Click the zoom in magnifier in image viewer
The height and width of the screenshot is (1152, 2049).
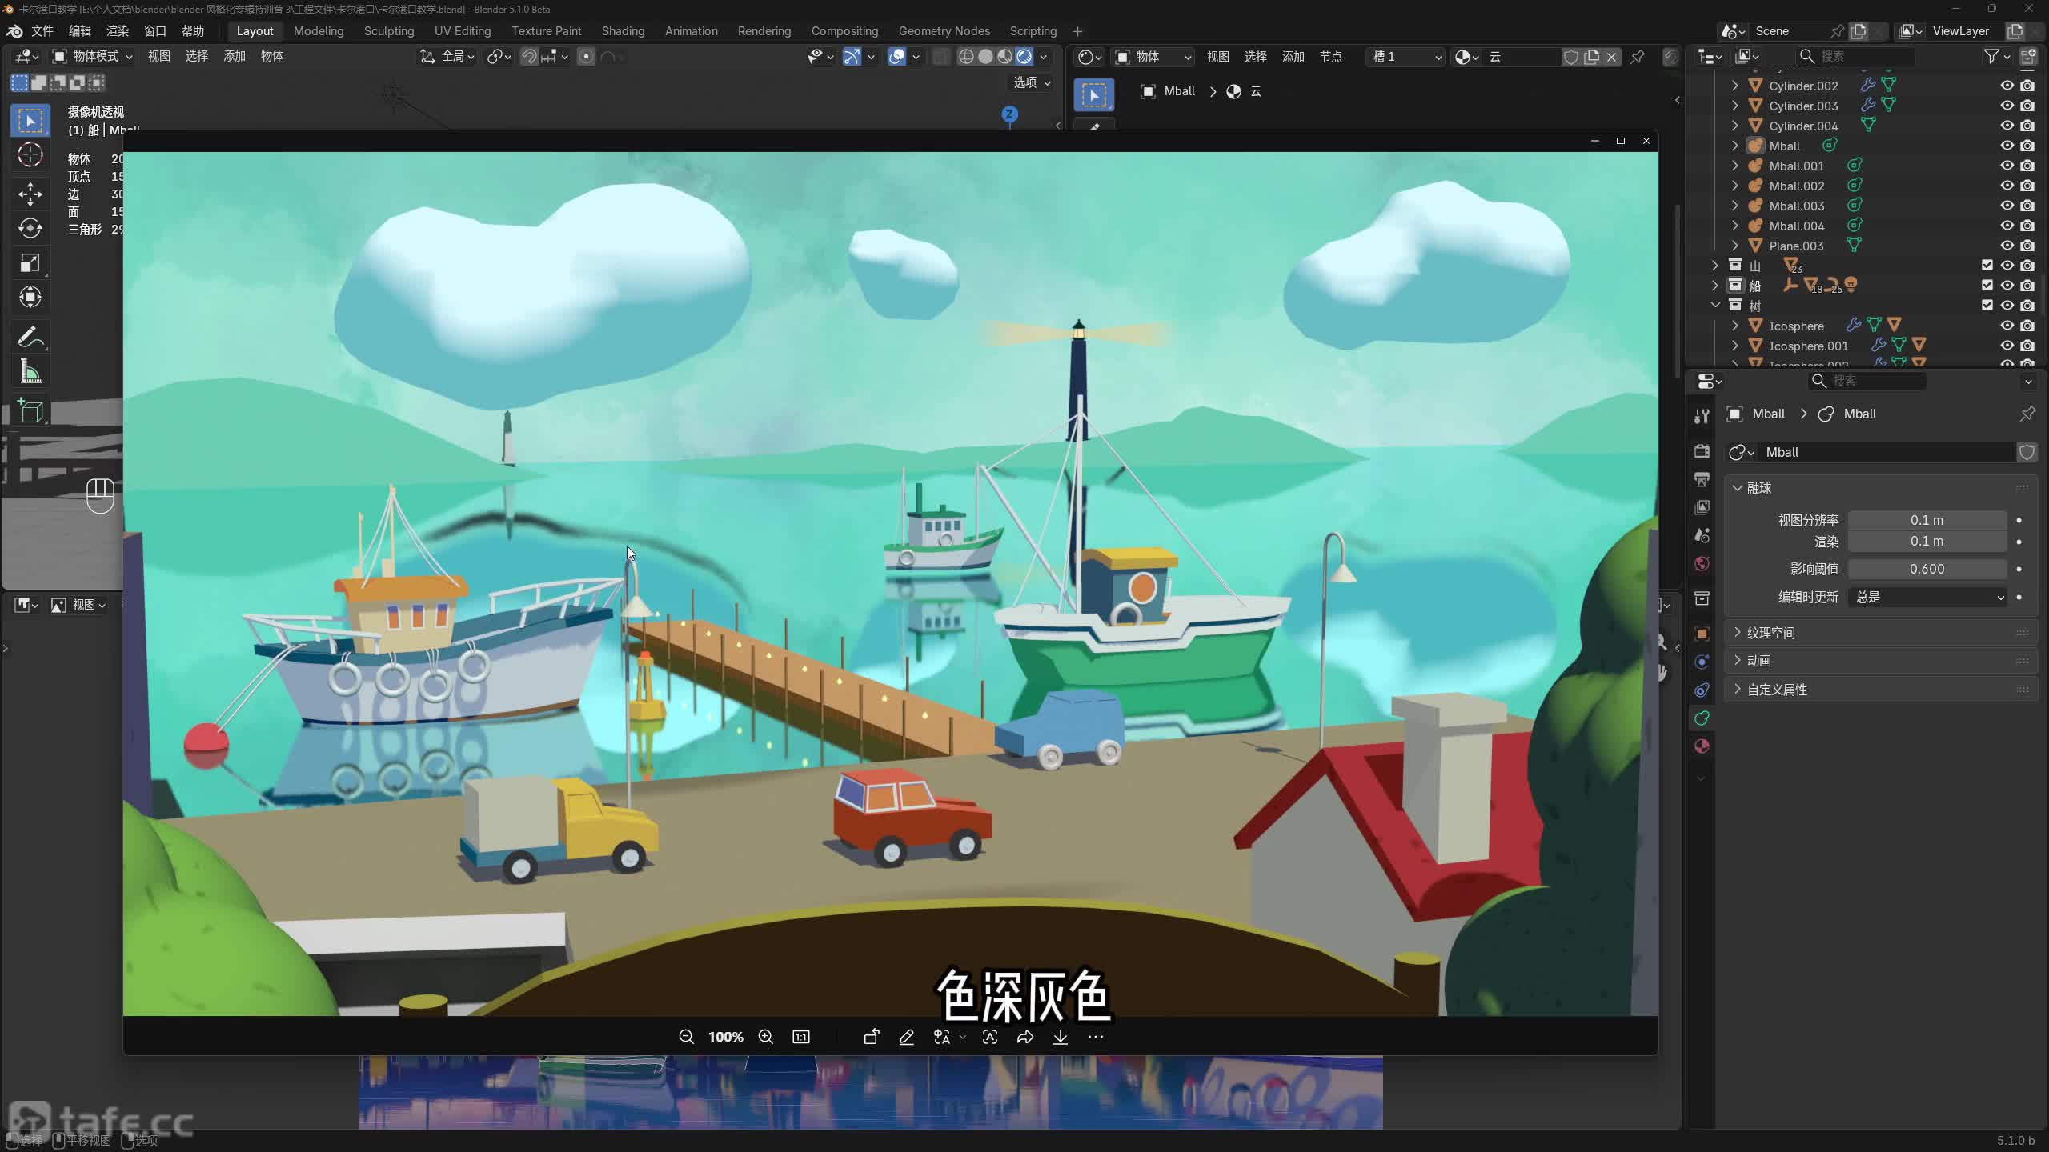tap(765, 1037)
